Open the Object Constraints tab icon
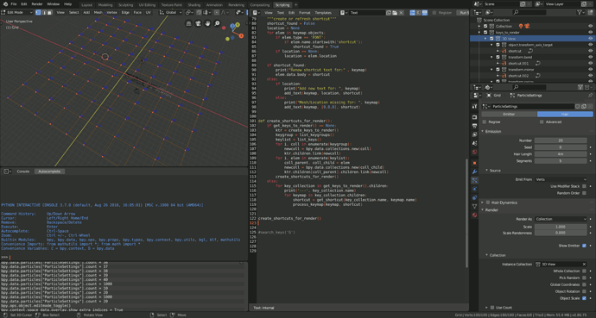596x318 pixels. point(474,197)
